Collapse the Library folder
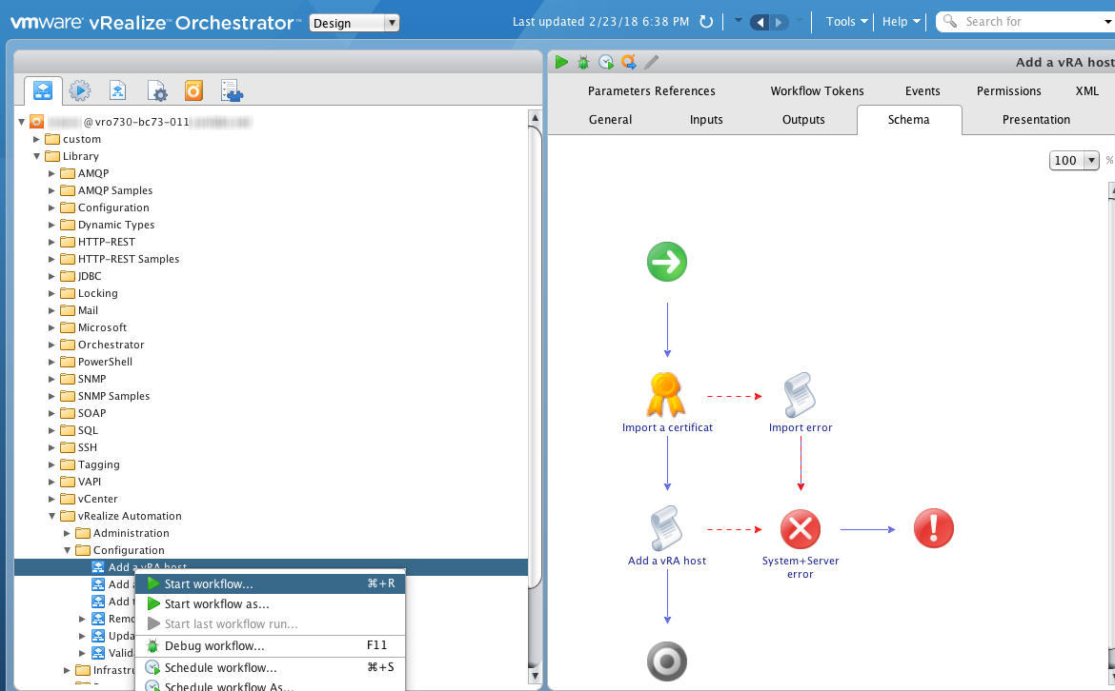 pos(36,156)
